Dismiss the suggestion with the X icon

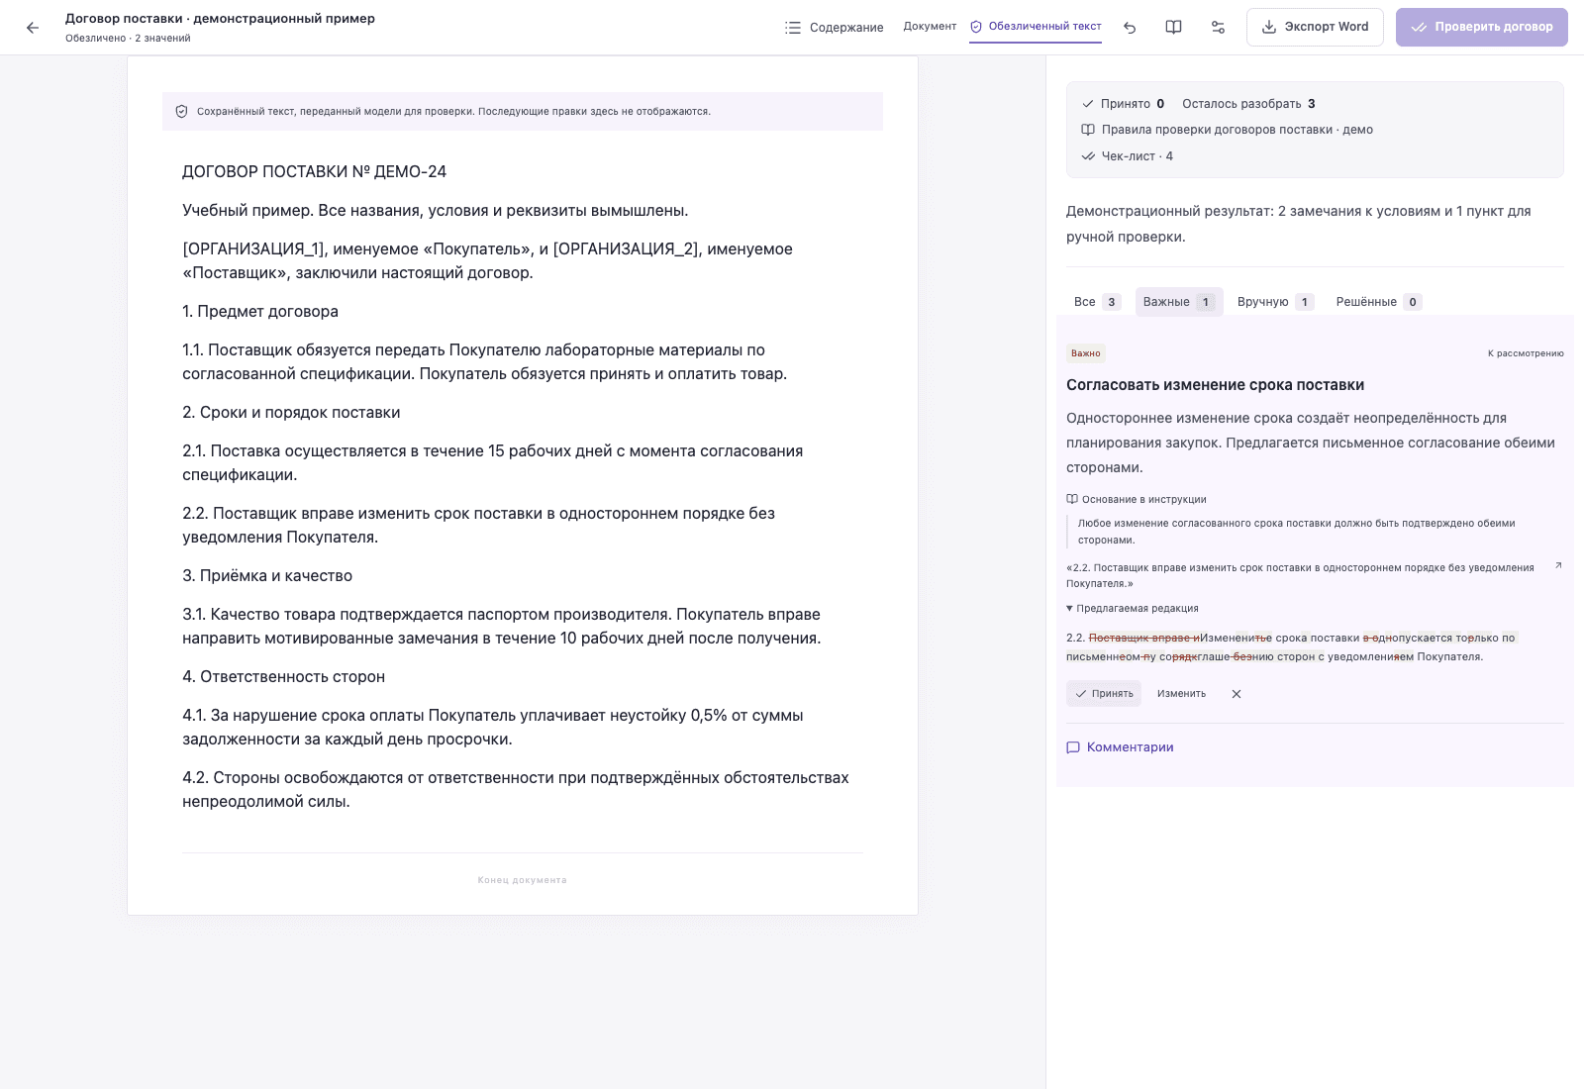click(1237, 694)
